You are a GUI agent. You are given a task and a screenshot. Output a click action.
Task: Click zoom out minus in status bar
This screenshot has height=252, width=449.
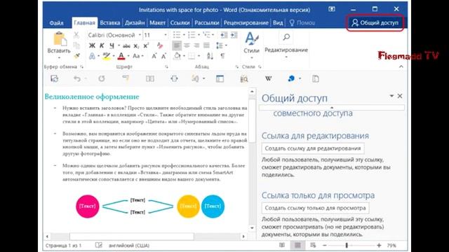[x=324, y=245]
